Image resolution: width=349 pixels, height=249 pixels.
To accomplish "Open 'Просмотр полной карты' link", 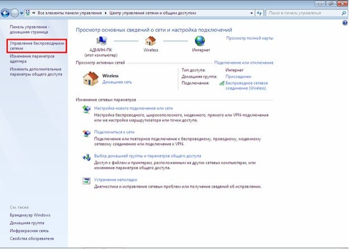I will (x=250, y=38).
